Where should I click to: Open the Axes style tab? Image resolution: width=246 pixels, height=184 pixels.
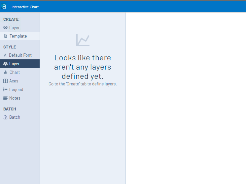20,81
